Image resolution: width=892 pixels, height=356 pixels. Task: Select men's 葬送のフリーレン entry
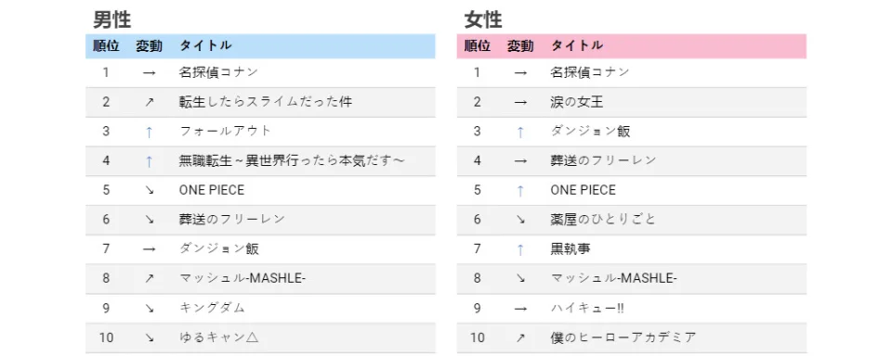(231, 220)
